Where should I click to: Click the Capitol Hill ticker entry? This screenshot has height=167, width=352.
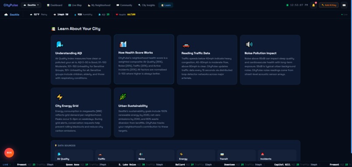click(x=296, y=164)
